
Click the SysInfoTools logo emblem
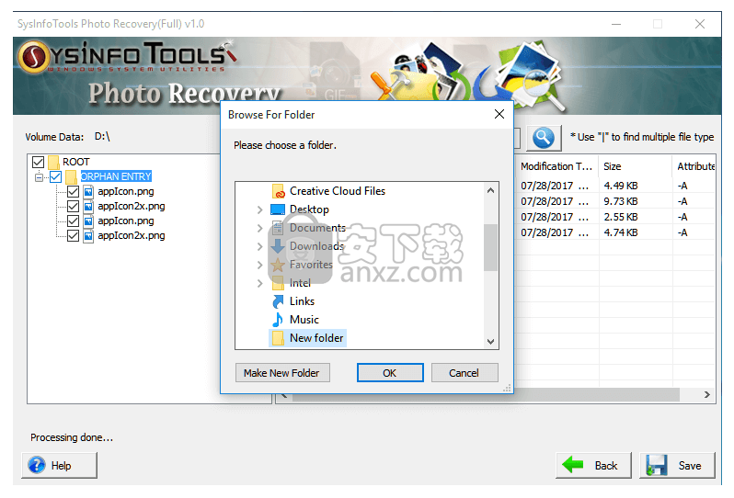33,58
